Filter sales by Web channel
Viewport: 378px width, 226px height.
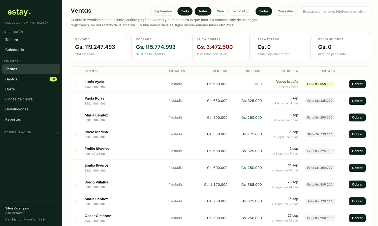pos(220,11)
